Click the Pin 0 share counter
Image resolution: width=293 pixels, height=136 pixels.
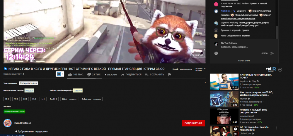pyautogui.click(x=34, y=99)
